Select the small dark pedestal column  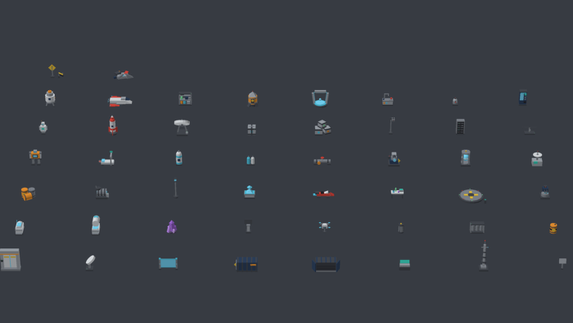[x=248, y=226]
